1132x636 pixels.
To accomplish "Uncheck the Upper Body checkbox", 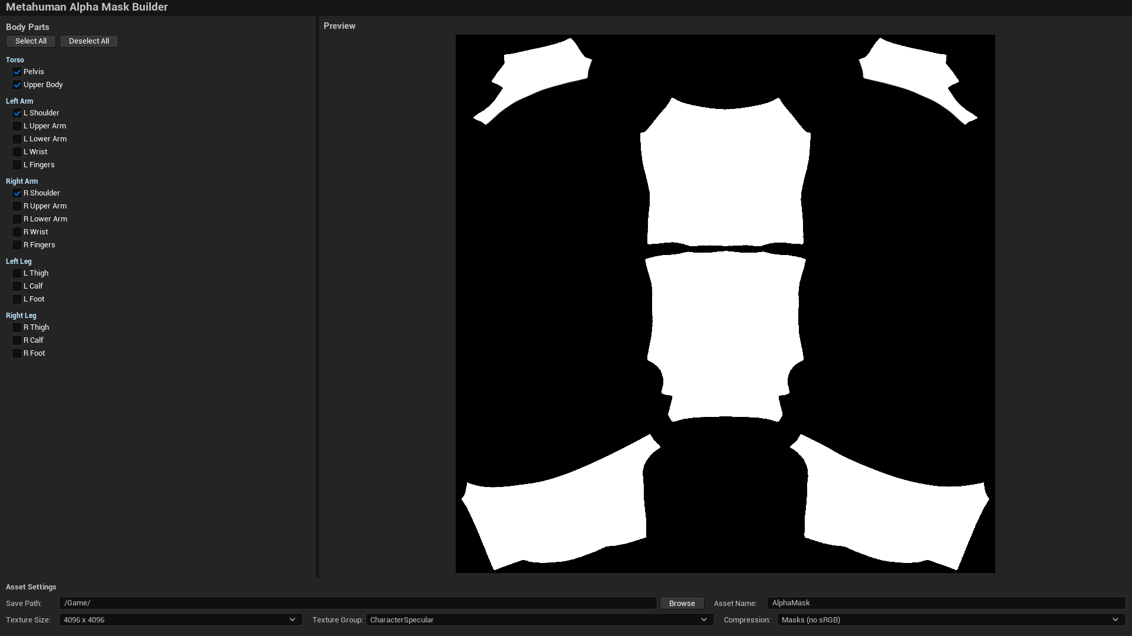I will (x=17, y=85).
